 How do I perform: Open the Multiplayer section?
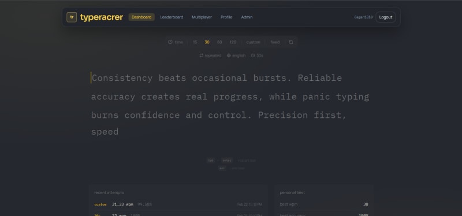click(x=202, y=17)
